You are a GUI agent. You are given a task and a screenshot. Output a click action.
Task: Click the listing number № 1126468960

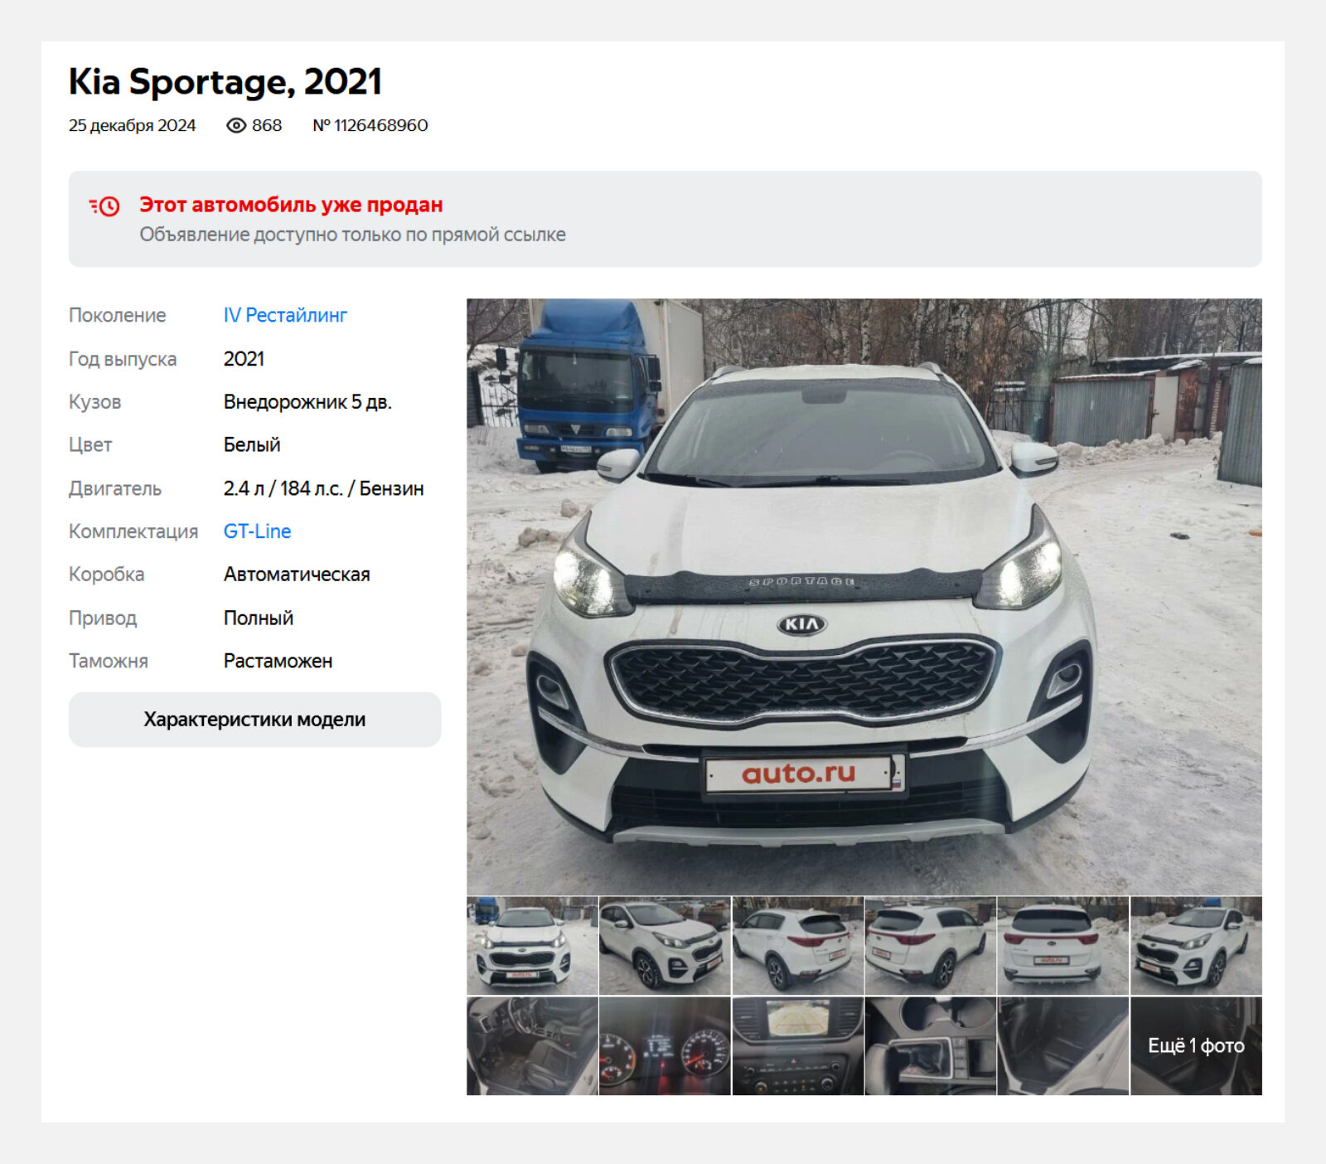pyautogui.click(x=370, y=125)
